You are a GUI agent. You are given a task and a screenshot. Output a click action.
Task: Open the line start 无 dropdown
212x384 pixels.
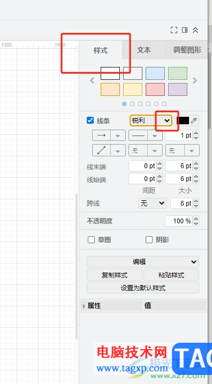tap(146, 150)
